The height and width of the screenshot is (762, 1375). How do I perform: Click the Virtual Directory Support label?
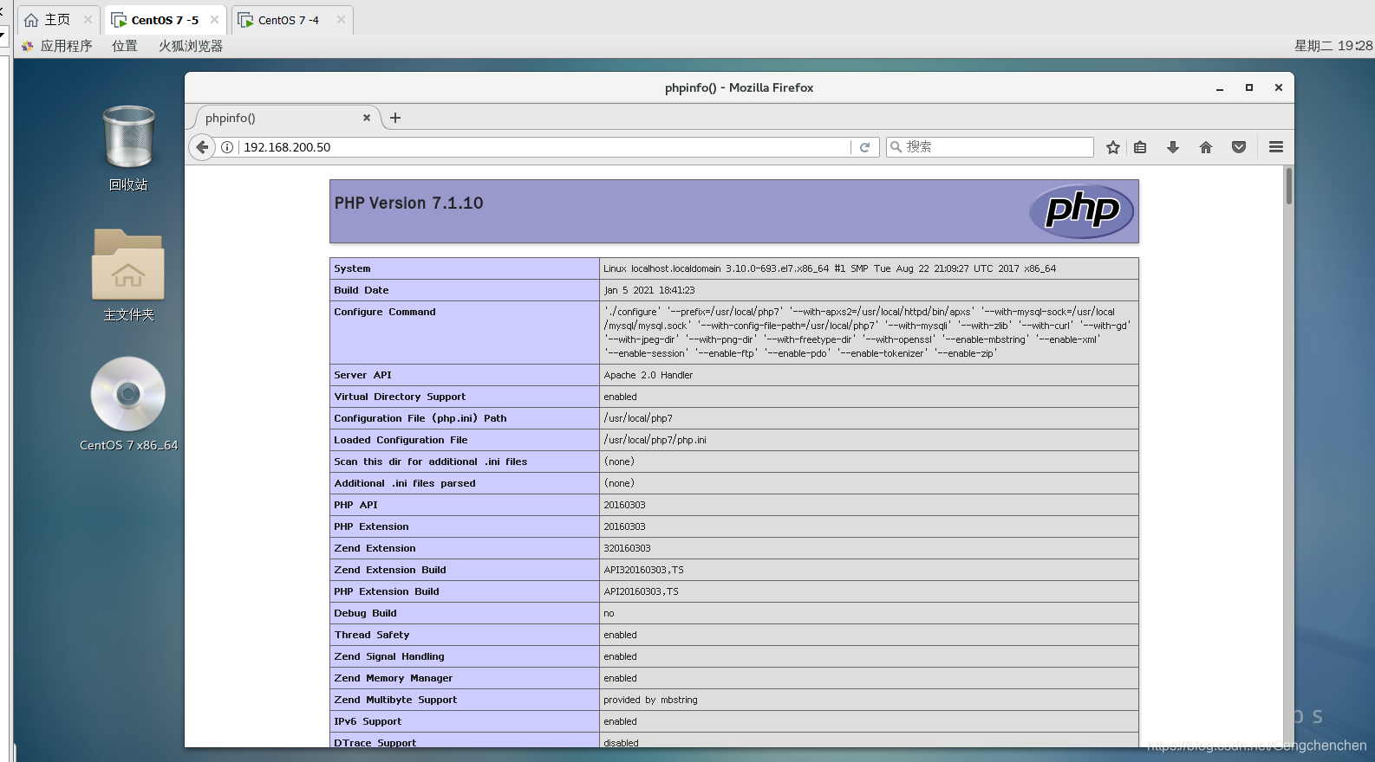pos(400,397)
